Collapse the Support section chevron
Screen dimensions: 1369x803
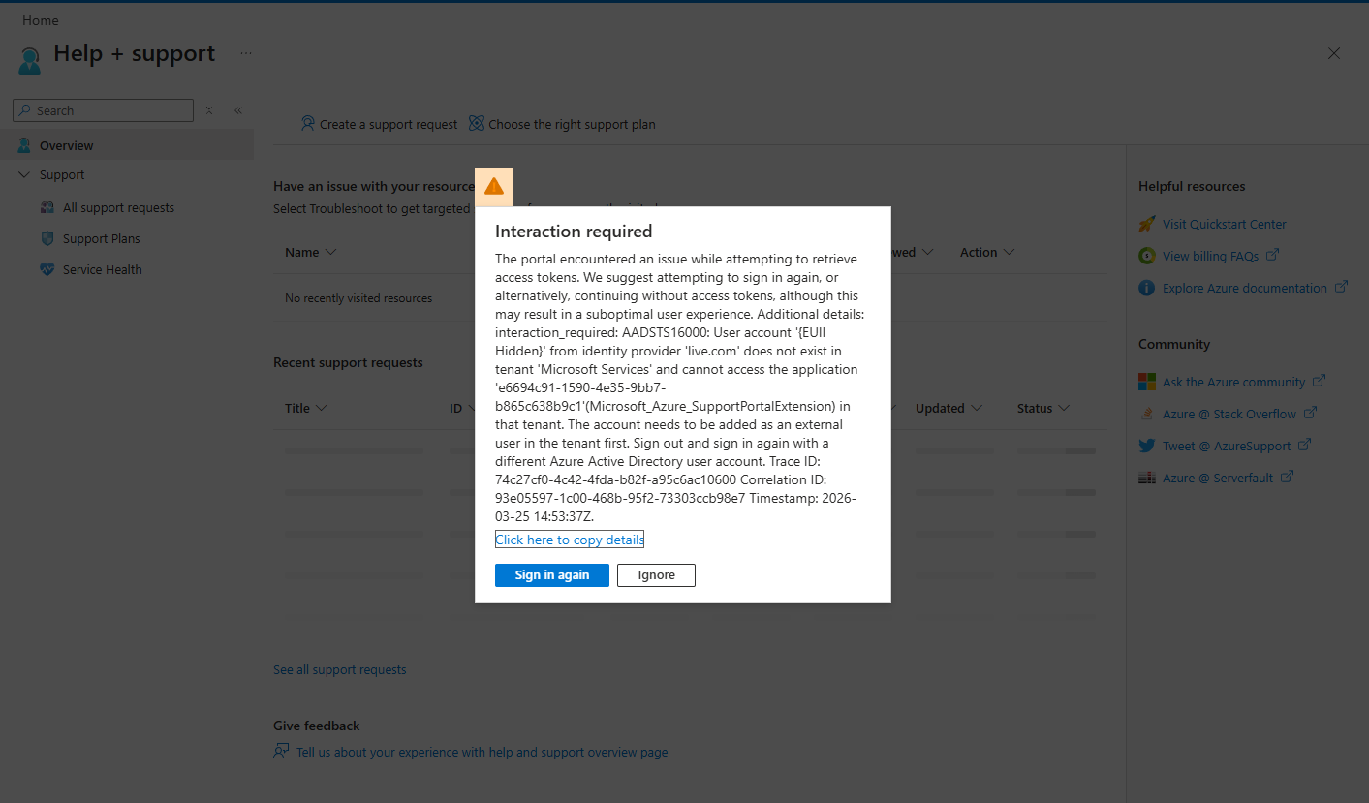click(x=24, y=175)
